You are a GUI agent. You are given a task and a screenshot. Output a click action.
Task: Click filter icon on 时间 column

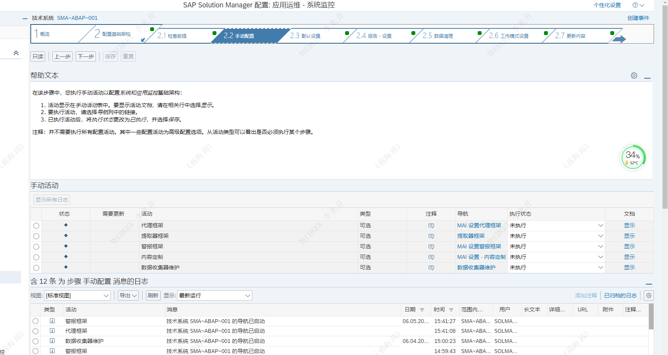(451, 310)
